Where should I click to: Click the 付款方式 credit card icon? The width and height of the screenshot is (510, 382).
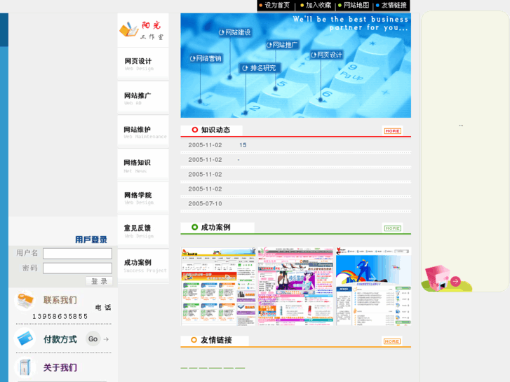pos(25,339)
